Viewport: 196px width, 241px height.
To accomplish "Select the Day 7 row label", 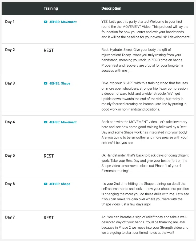I will (x=10, y=217).
